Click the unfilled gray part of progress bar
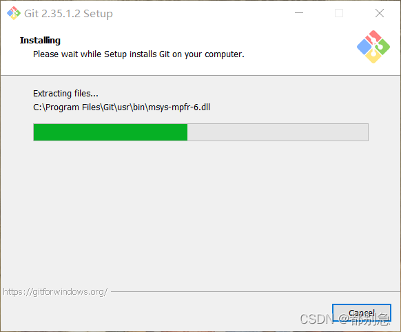 click(278, 132)
